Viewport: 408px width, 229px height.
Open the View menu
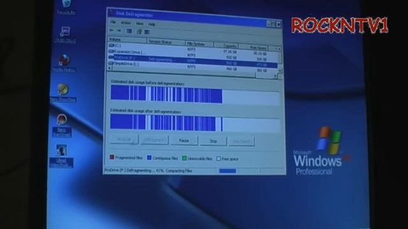coord(140,24)
